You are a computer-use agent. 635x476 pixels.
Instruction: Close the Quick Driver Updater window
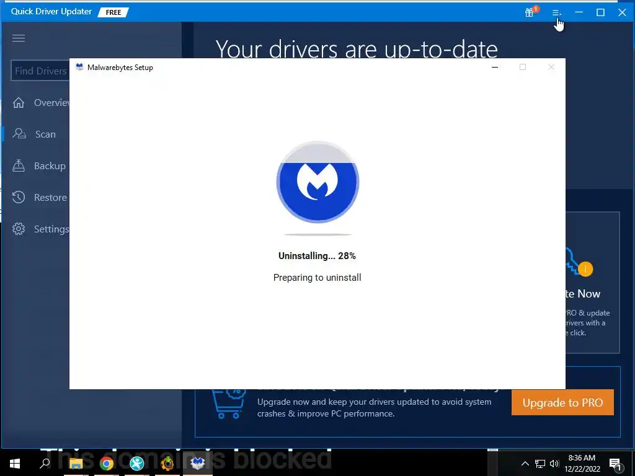click(x=622, y=12)
